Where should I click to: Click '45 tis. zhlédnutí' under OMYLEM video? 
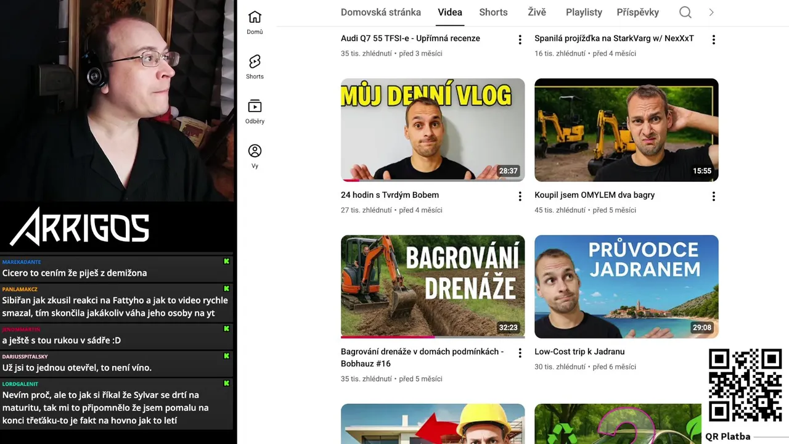pos(560,210)
